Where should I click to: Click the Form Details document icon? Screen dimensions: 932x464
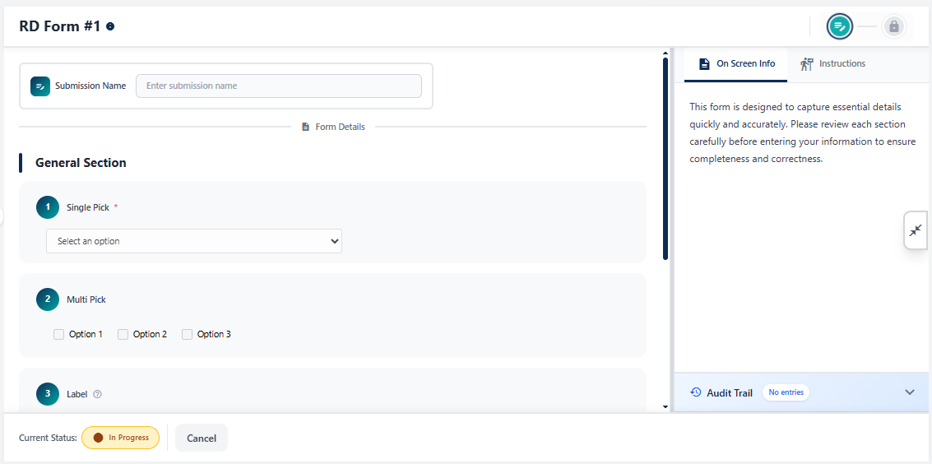(306, 127)
